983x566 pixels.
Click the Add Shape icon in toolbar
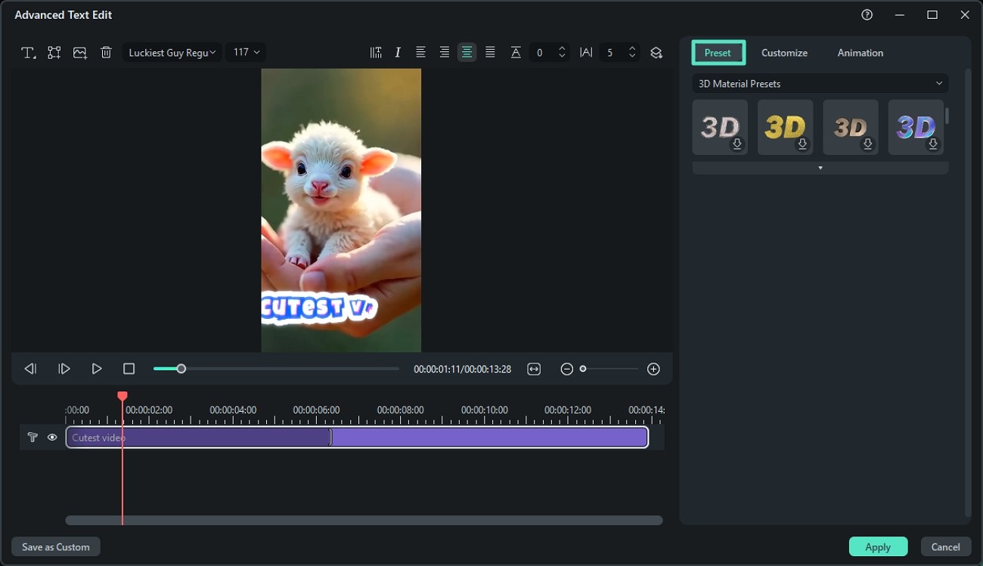[54, 53]
